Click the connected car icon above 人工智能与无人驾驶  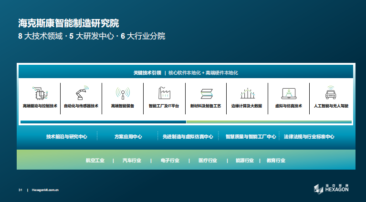(331, 92)
